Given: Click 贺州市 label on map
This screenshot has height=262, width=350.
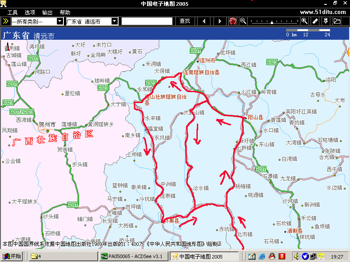Looking at the screenshot, I should coord(47,124).
